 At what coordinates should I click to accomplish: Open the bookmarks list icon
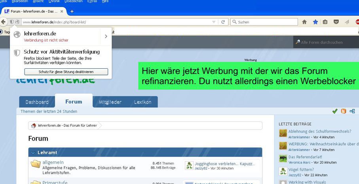[325, 22]
